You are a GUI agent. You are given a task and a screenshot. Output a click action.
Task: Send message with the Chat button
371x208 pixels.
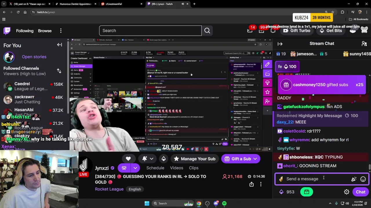[361, 192]
